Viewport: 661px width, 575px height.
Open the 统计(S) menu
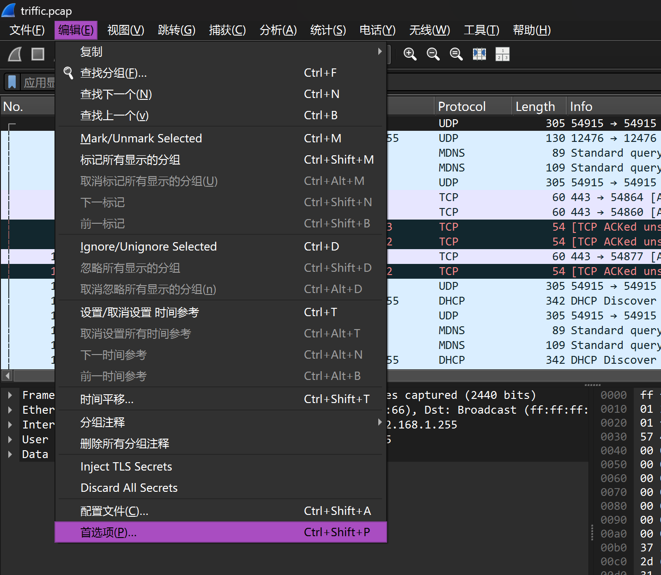tap(328, 30)
